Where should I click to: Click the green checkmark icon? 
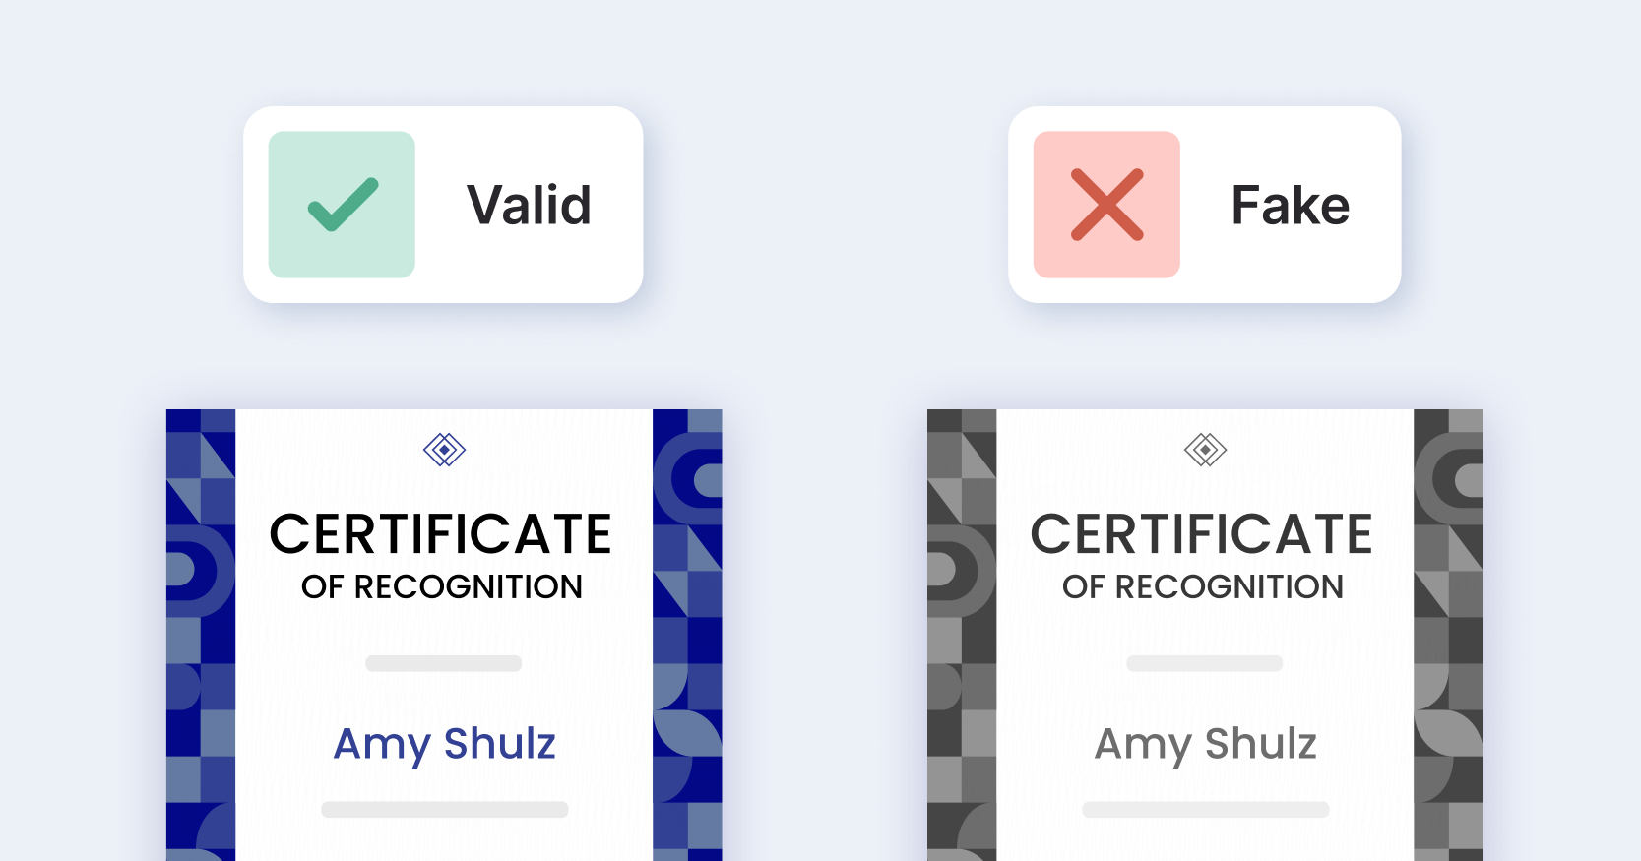point(343,205)
